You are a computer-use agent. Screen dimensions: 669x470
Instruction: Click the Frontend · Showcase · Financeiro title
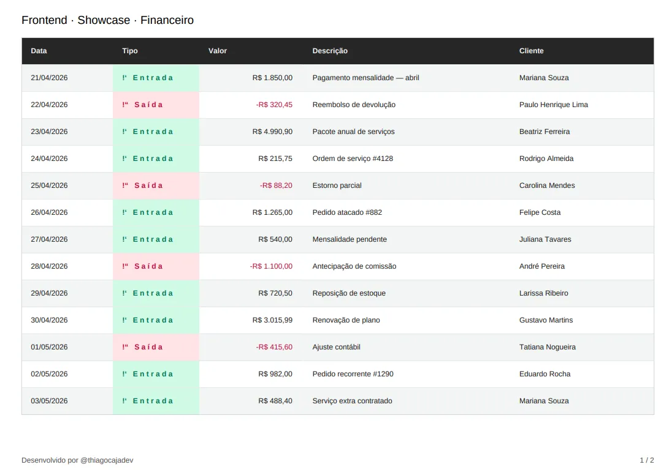(107, 20)
